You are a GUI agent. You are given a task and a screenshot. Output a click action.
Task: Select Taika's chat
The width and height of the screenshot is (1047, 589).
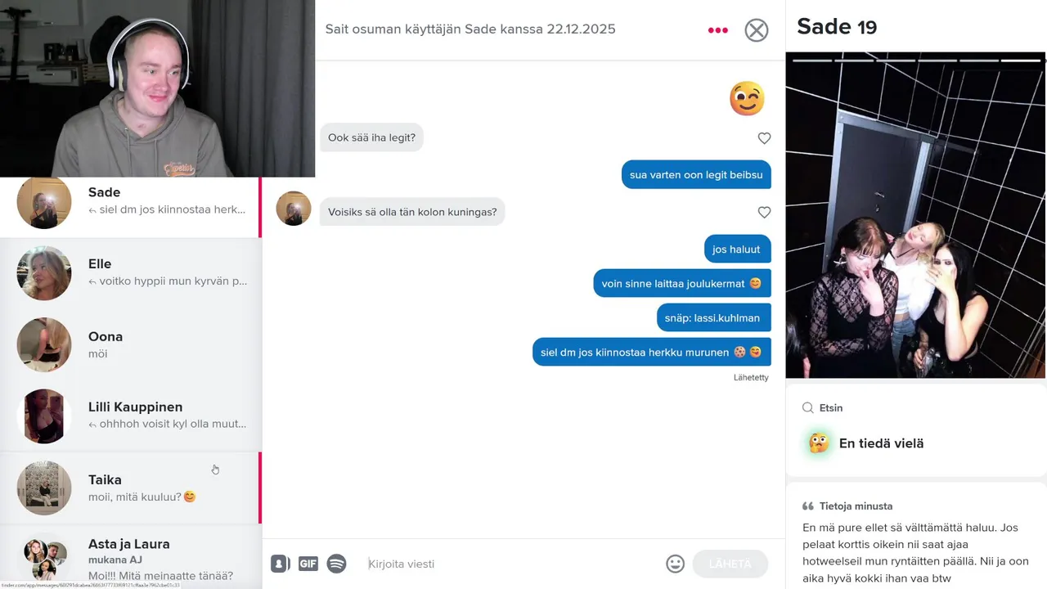click(x=131, y=488)
